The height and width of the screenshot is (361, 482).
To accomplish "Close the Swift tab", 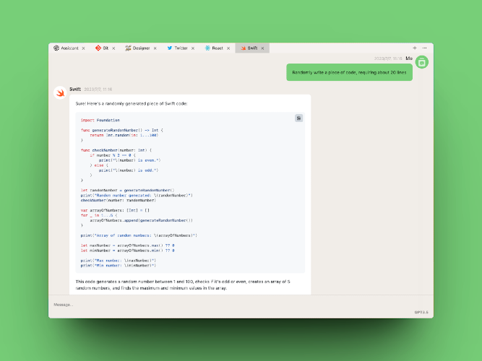I will 262,48.
